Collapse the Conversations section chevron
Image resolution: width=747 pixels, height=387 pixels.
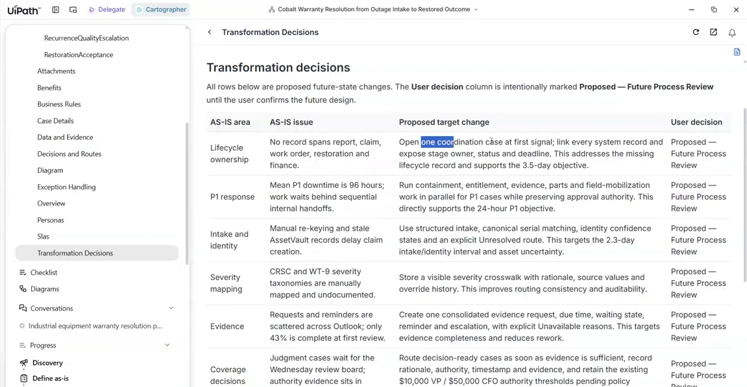[x=171, y=309]
